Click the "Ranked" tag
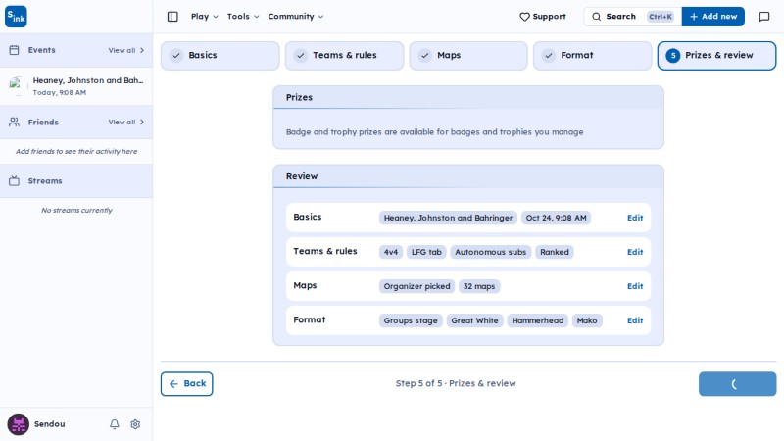Screen dimensions: 784x441 (x=554, y=252)
